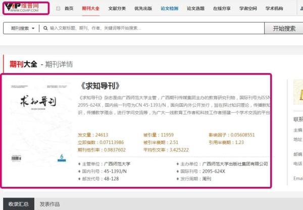
Task: Click the 被引量：11959 statistic
Action: pyautogui.click(x=159, y=135)
